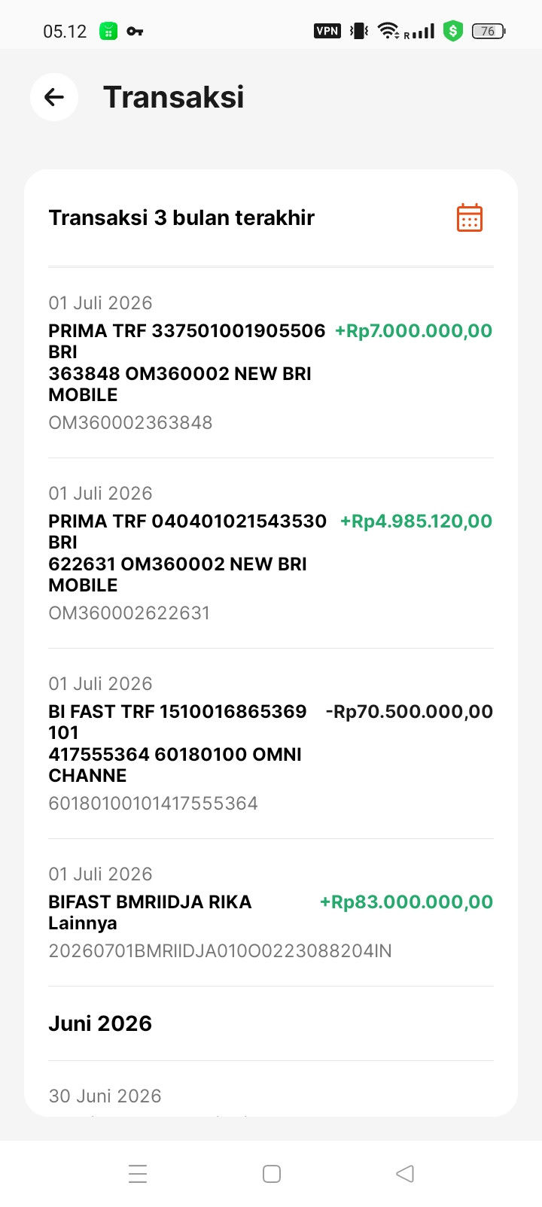542x1207 pixels.
Task: Tap the green app notification icon
Action: coord(109,31)
